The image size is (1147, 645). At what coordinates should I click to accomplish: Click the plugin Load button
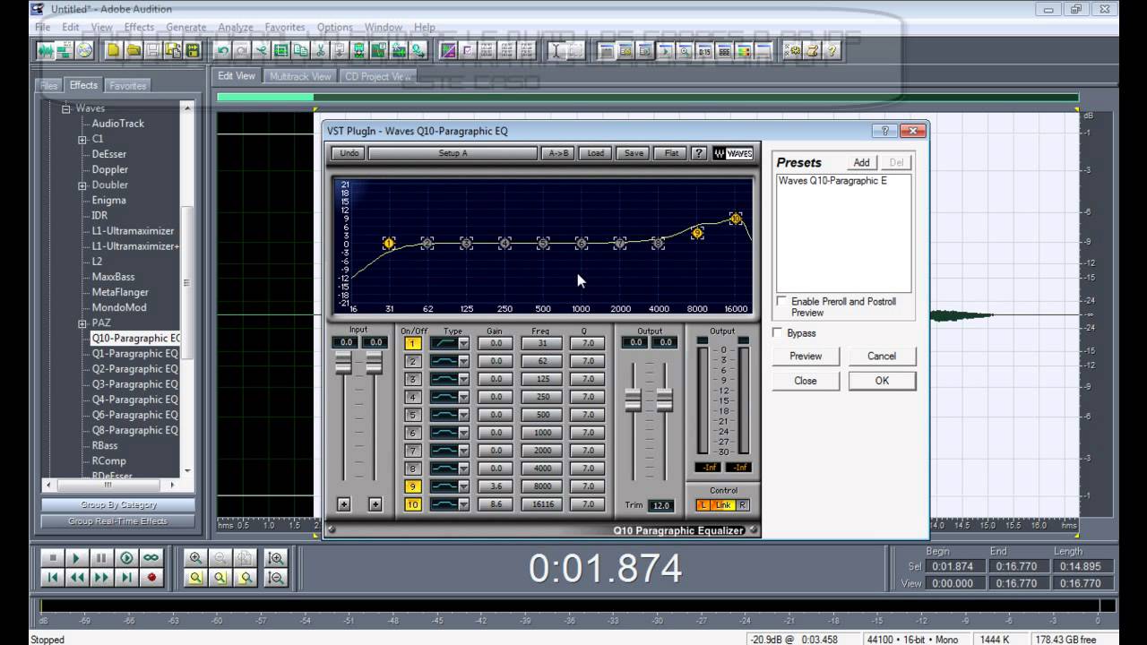[x=596, y=153]
